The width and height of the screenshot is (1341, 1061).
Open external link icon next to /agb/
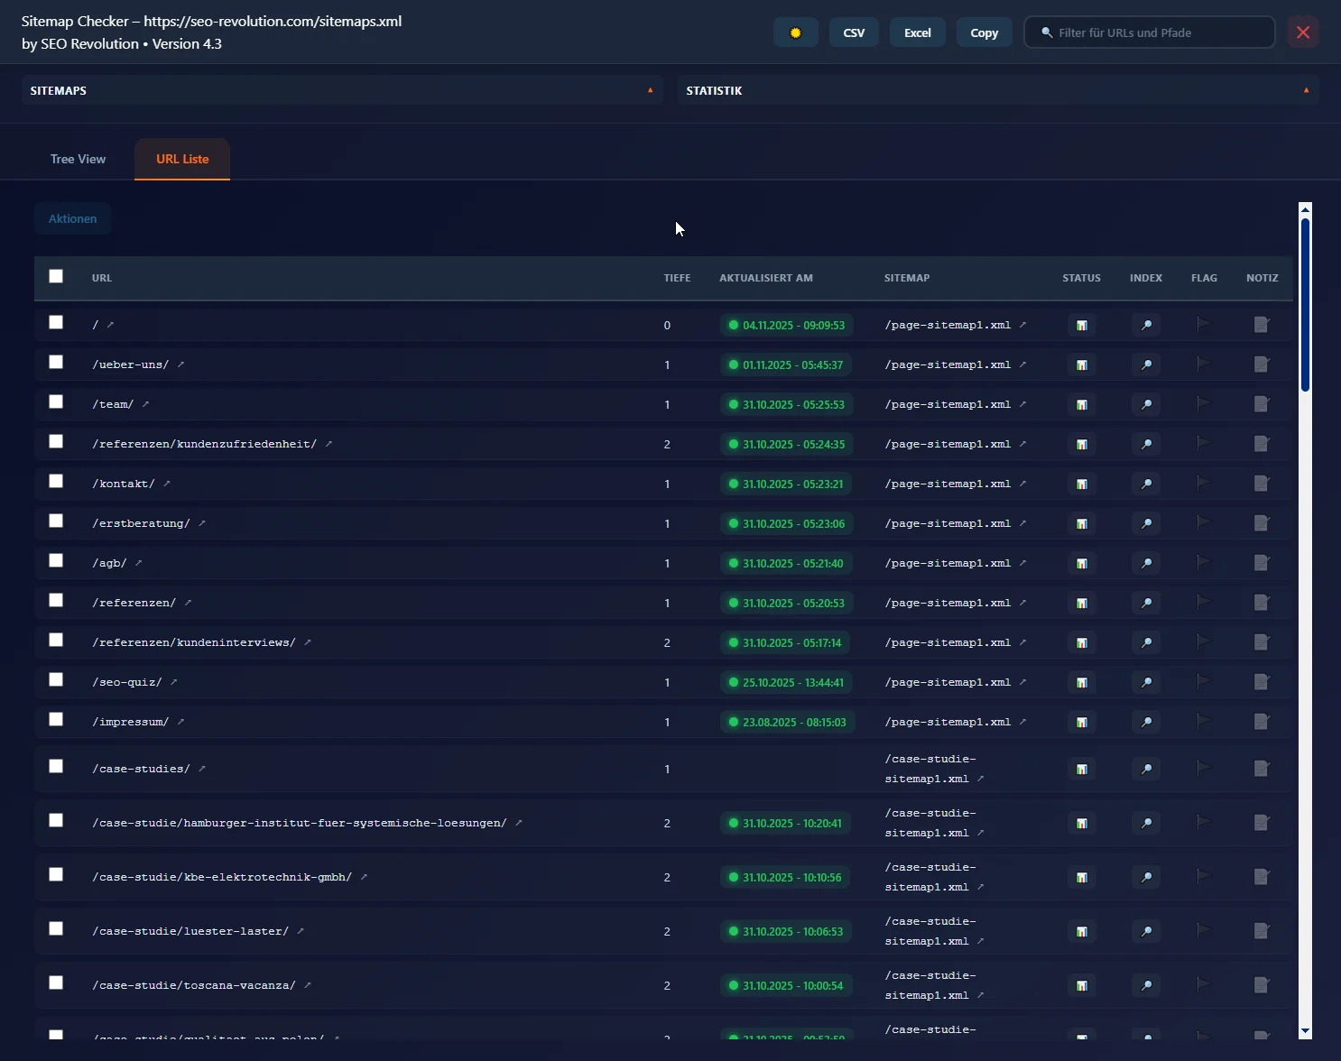click(x=139, y=563)
